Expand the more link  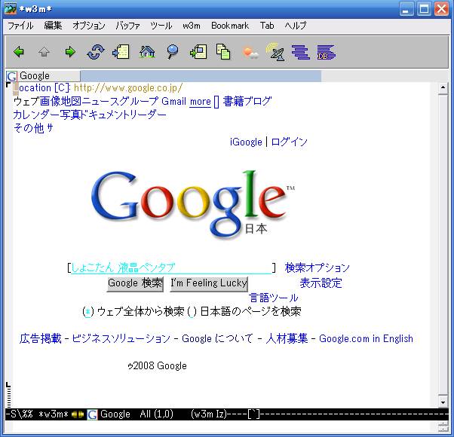pos(200,102)
